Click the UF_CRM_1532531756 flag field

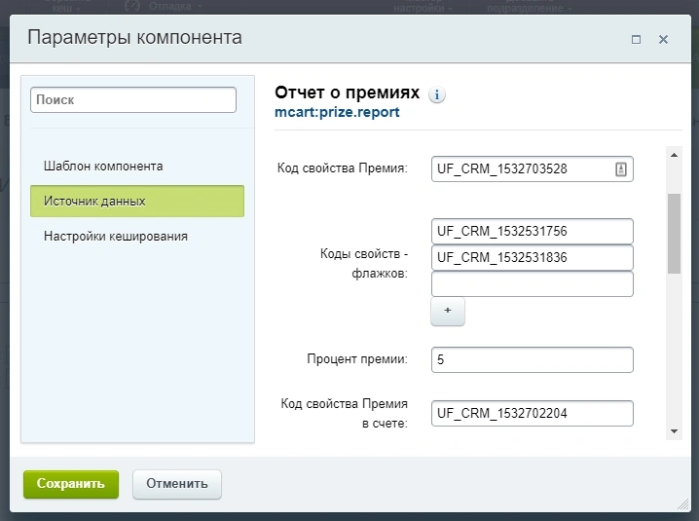tap(533, 231)
